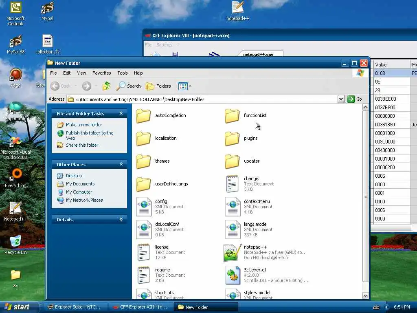Image resolution: width=417 pixels, height=313 pixels.
Task: Select the license text document icon
Action: (x=143, y=252)
